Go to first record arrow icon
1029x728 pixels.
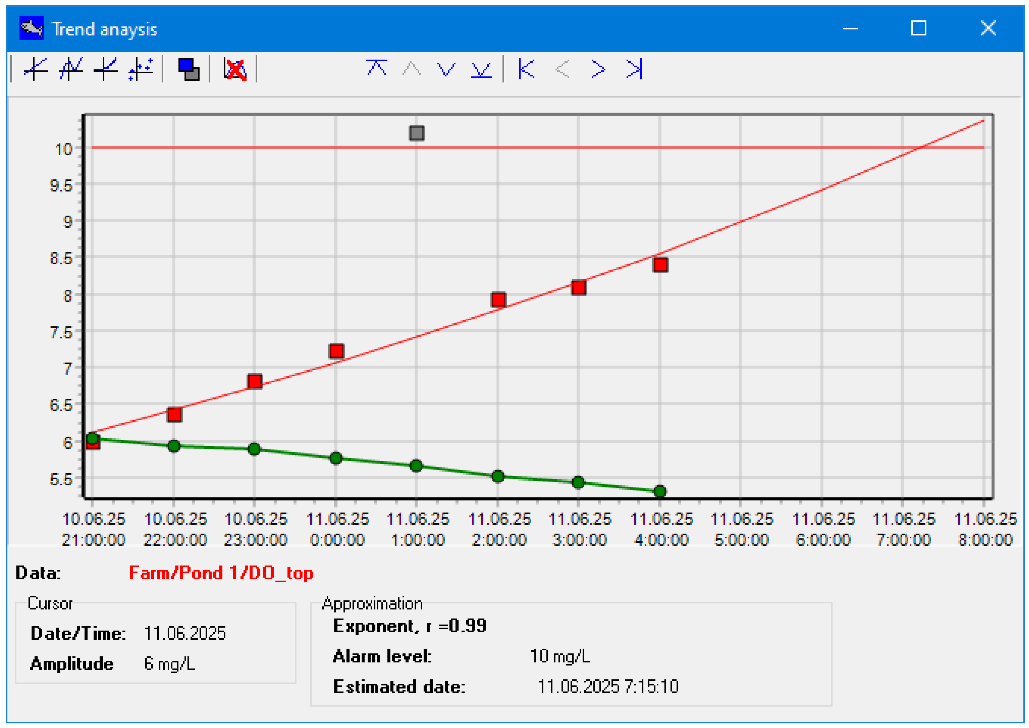coord(527,69)
